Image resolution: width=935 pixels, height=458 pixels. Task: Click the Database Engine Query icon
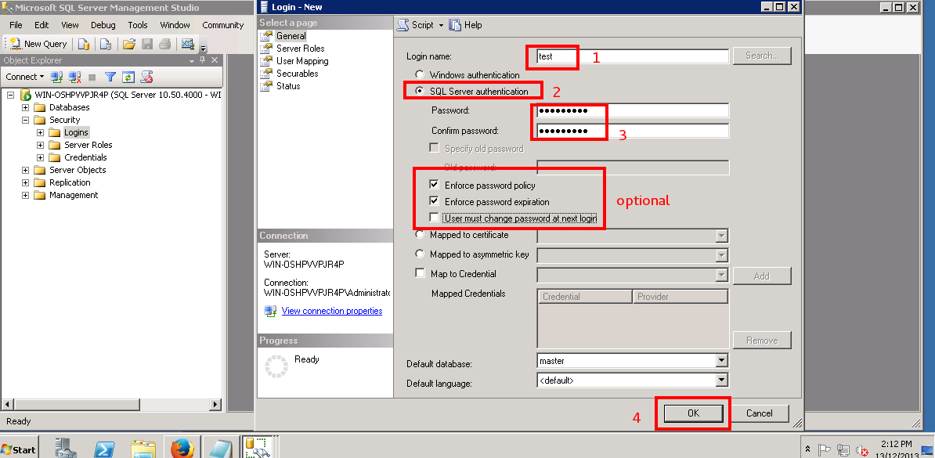(84, 44)
